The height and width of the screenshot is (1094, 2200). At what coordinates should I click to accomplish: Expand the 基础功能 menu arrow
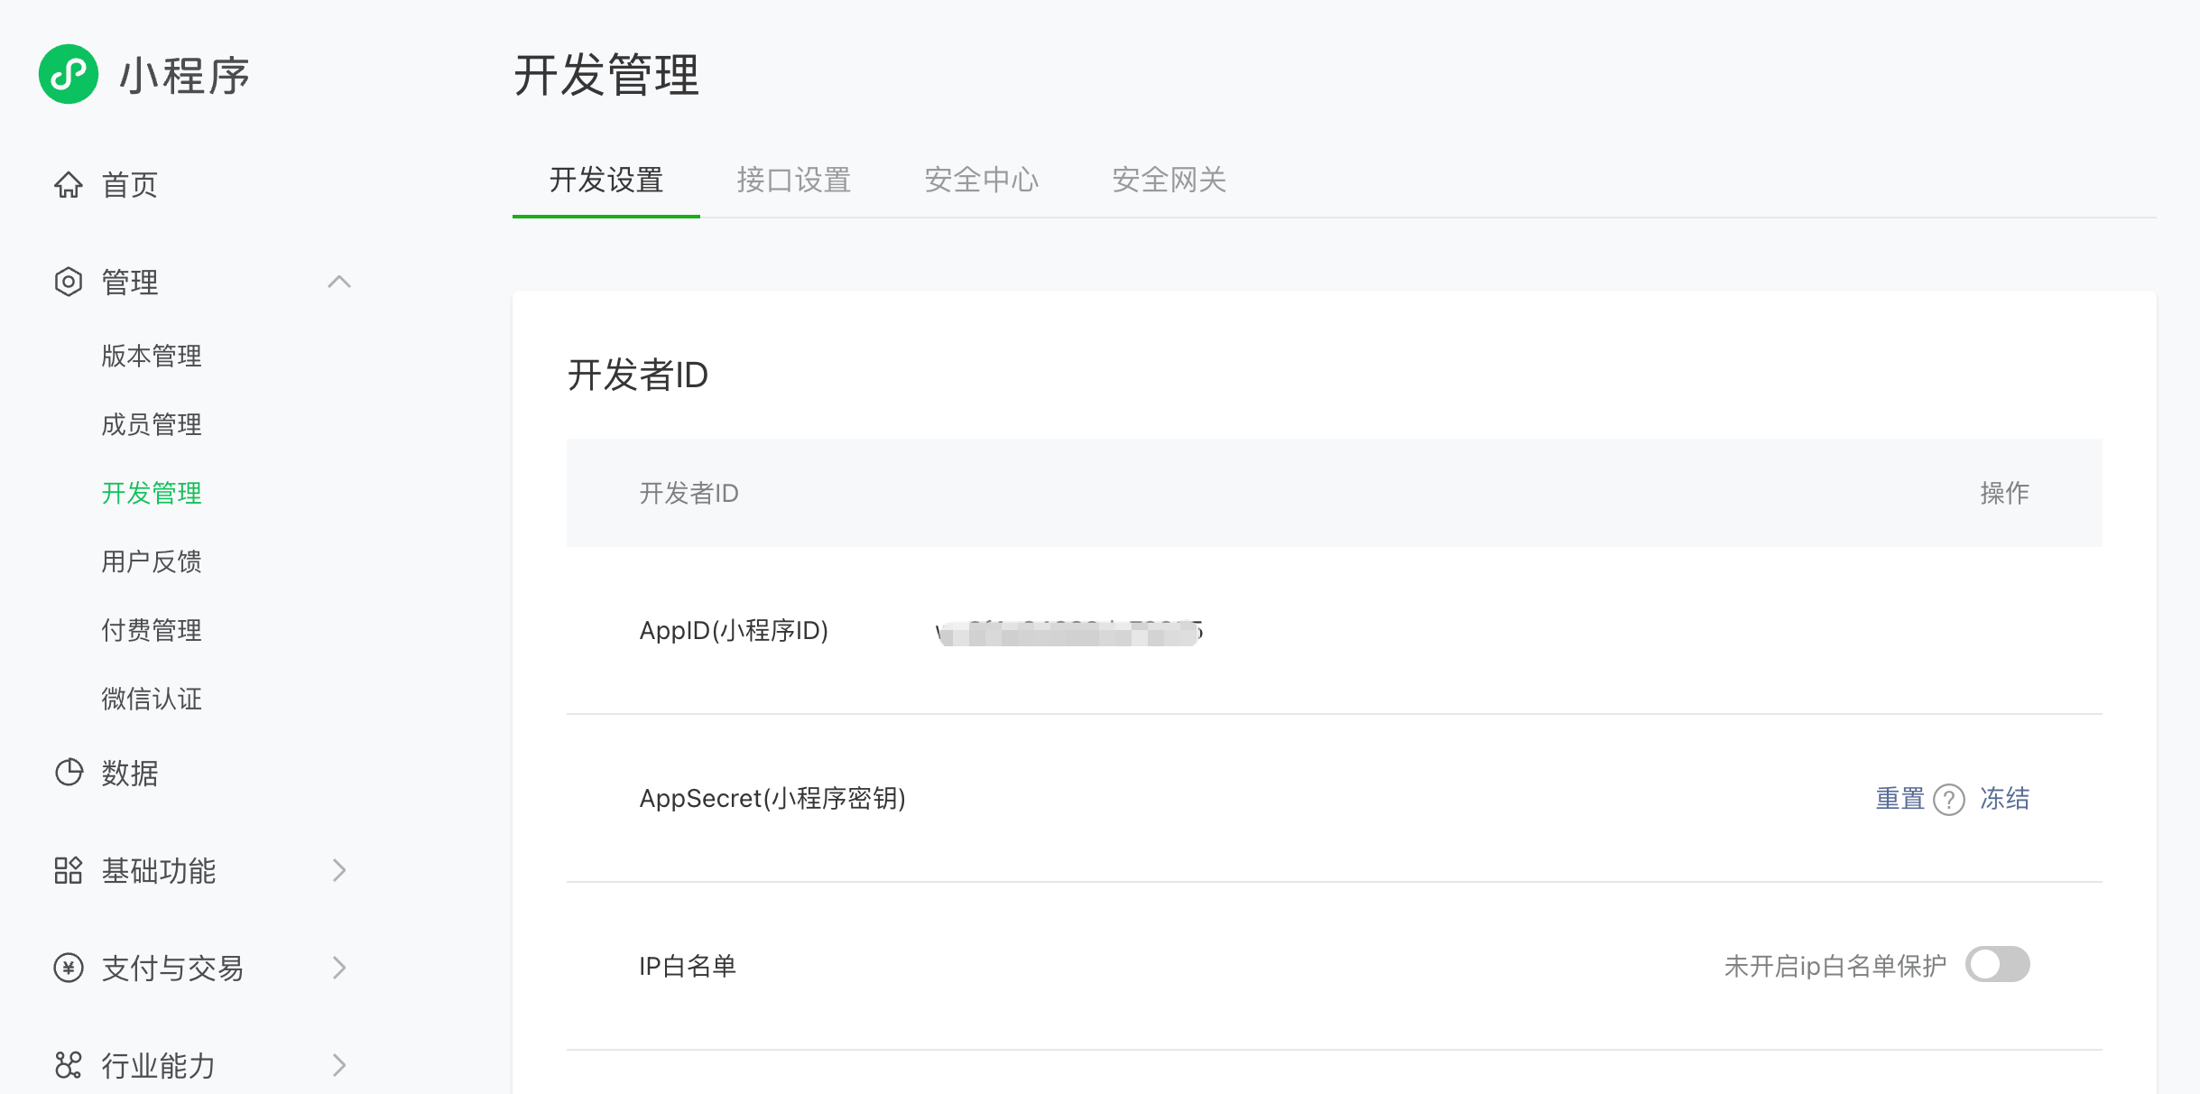pos(339,870)
